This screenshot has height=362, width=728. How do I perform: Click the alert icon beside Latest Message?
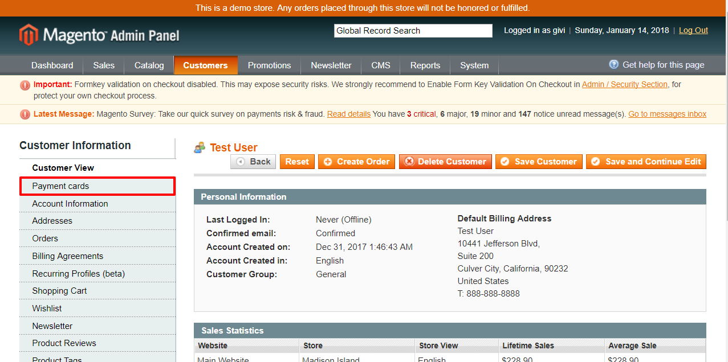pos(25,114)
